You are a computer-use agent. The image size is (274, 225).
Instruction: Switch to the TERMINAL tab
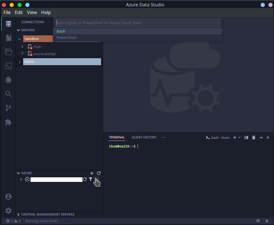117,137
